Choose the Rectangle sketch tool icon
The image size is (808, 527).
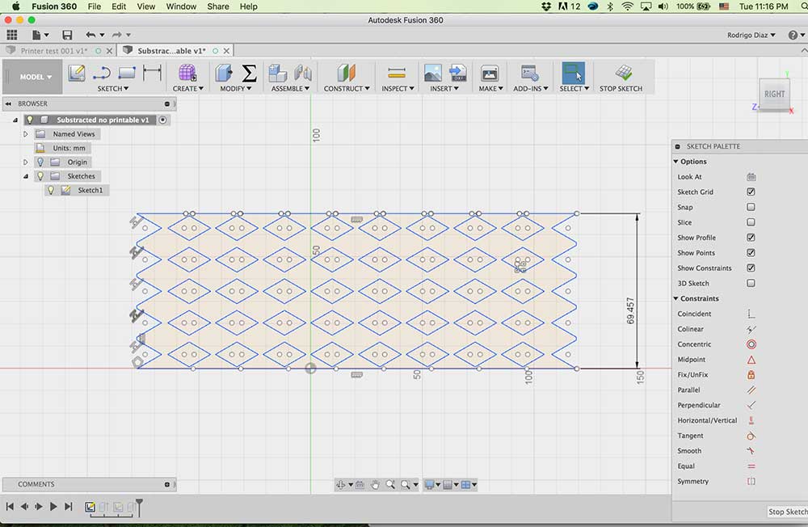click(127, 73)
